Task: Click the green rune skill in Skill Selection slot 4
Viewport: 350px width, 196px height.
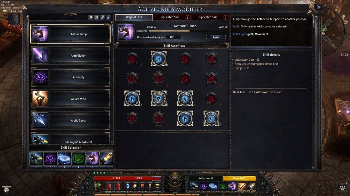Action: point(78,159)
